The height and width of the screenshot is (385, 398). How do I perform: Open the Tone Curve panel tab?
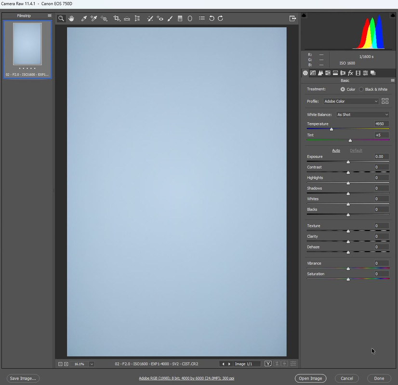click(313, 73)
